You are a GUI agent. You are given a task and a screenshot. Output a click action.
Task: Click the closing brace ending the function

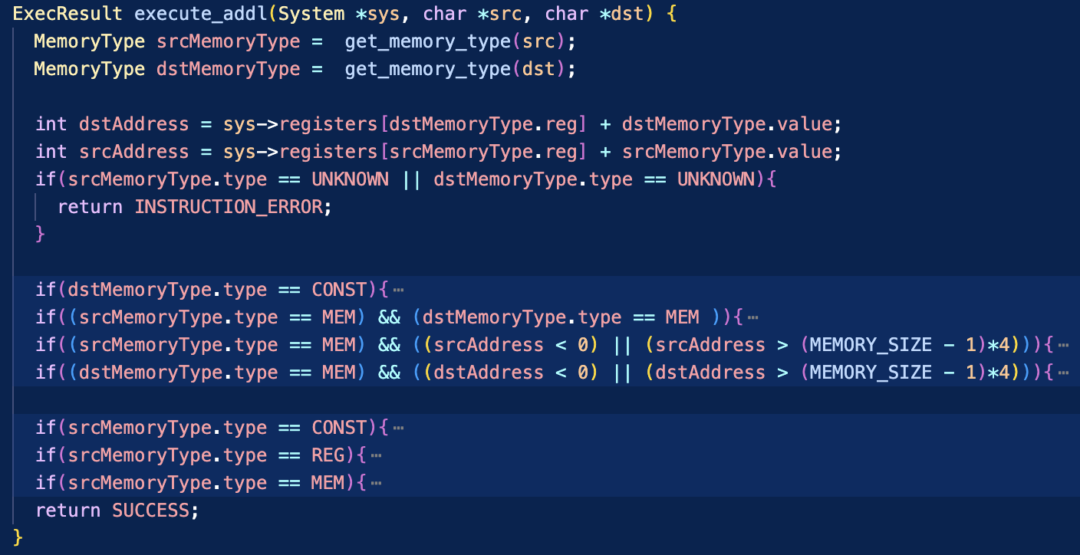coord(18,537)
